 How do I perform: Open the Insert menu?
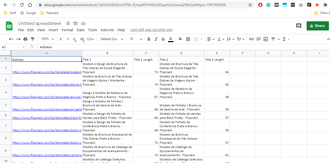click(x=53, y=30)
